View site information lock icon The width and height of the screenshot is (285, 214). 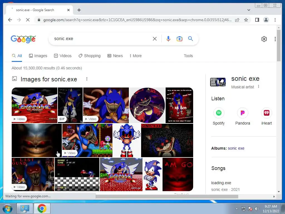[39, 20]
